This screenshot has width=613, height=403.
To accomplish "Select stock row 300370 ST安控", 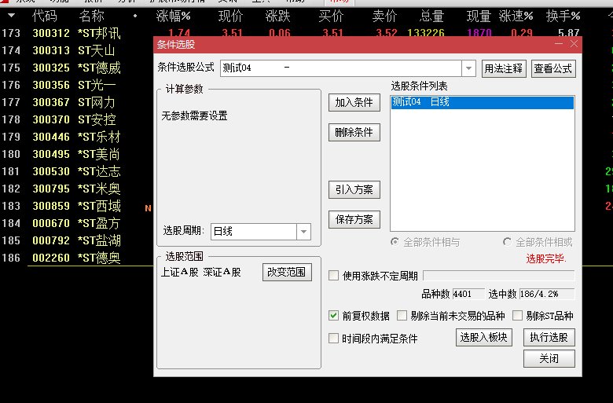I will 77,119.
